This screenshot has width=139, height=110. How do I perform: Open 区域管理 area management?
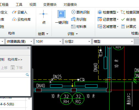pos(107,27)
